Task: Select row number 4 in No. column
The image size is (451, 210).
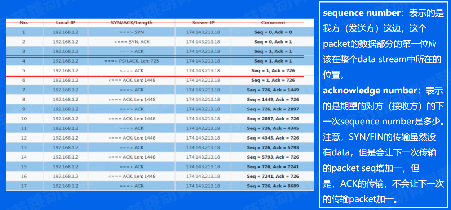Action: coord(24,61)
